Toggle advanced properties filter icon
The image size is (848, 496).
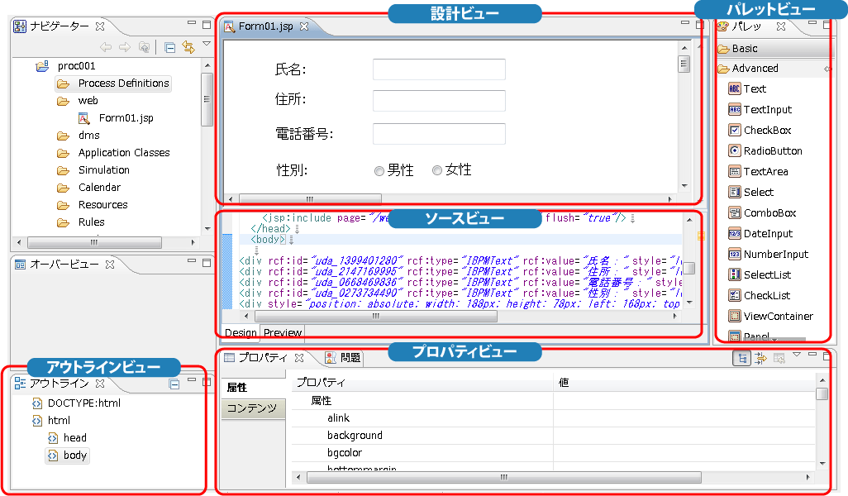(x=761, y=358)
